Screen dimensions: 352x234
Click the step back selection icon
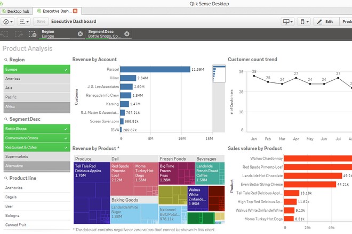click(x=6, y=34)
